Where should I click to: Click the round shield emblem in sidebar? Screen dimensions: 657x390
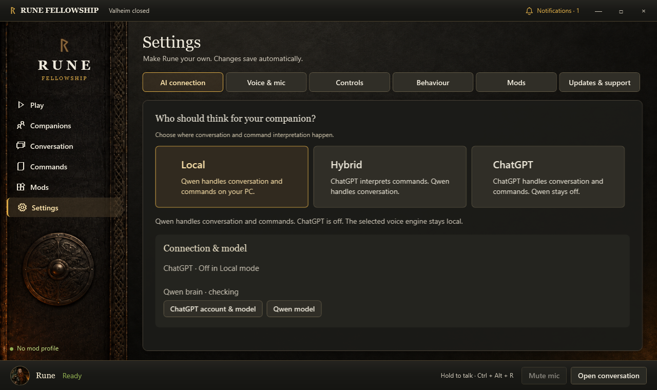[x=58, y=269]
